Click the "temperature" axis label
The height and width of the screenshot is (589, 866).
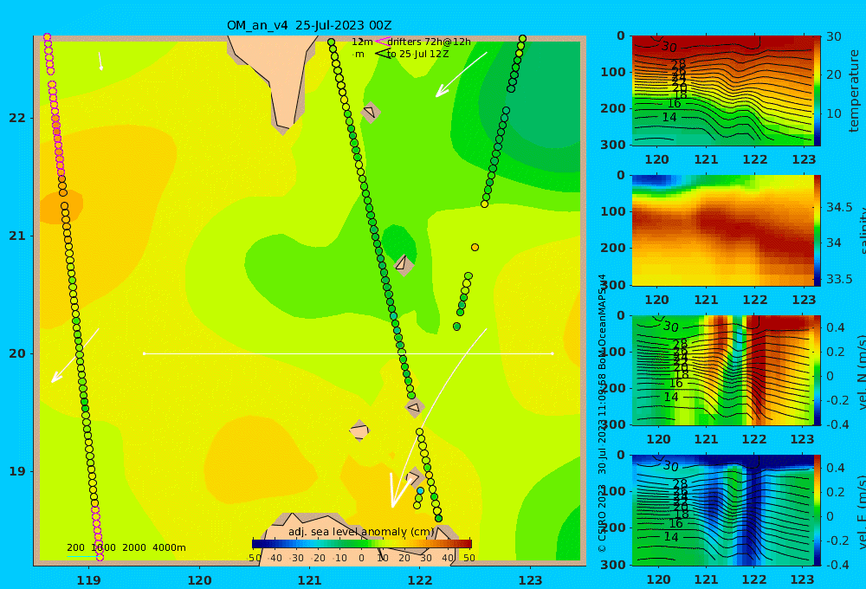tap(855, 91)
